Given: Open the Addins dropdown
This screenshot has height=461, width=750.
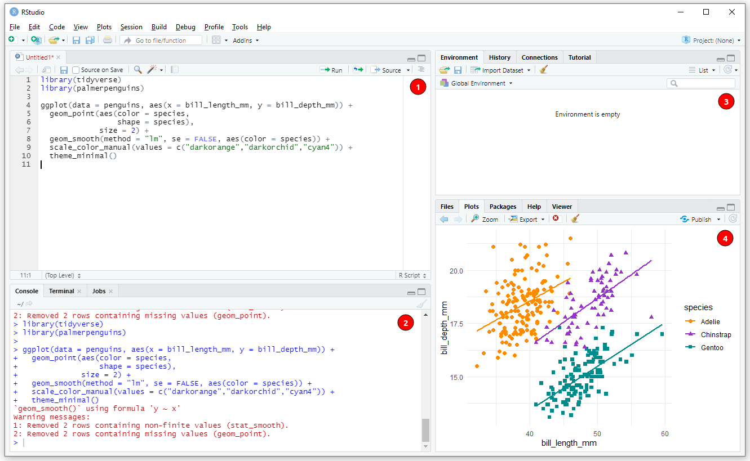Looking at the screenshot, I should (x=246, y=41).
